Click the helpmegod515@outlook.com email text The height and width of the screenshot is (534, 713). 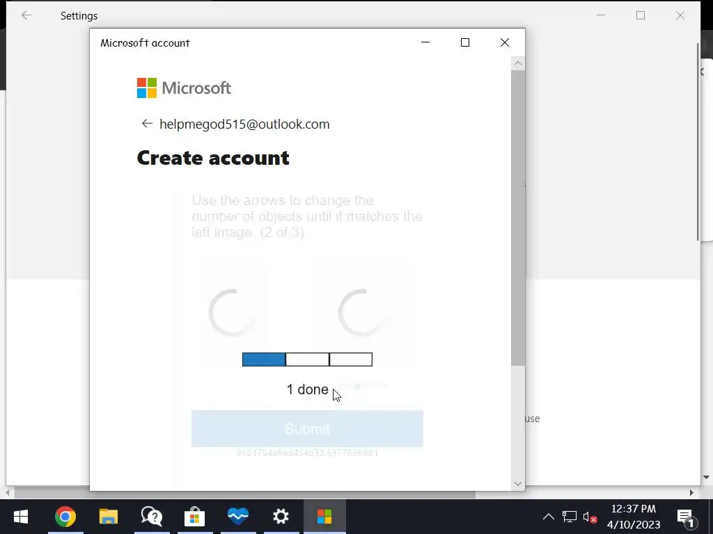[244, 124]
